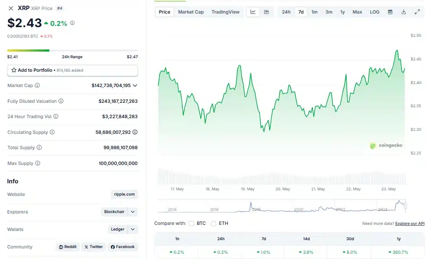426x259 pixels.
Task: Click the Add to Portfolio button
Action: click(x=73, y=70)
